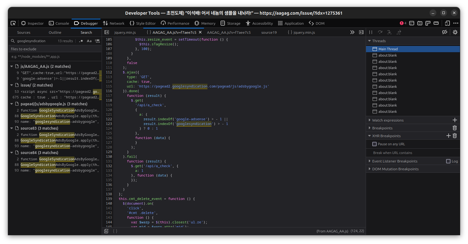468x244 pixels.
Task: Click the pretty print braces icon
Action: coord(115,231)
